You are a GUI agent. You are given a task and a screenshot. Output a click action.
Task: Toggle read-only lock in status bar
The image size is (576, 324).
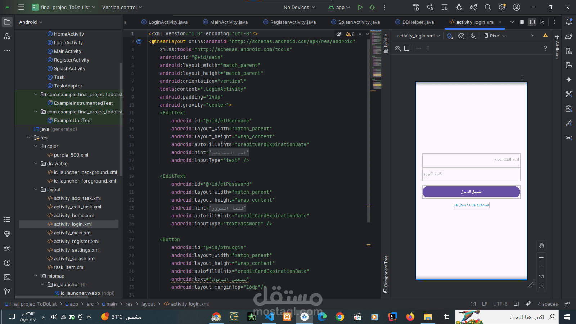click(567, 304)
